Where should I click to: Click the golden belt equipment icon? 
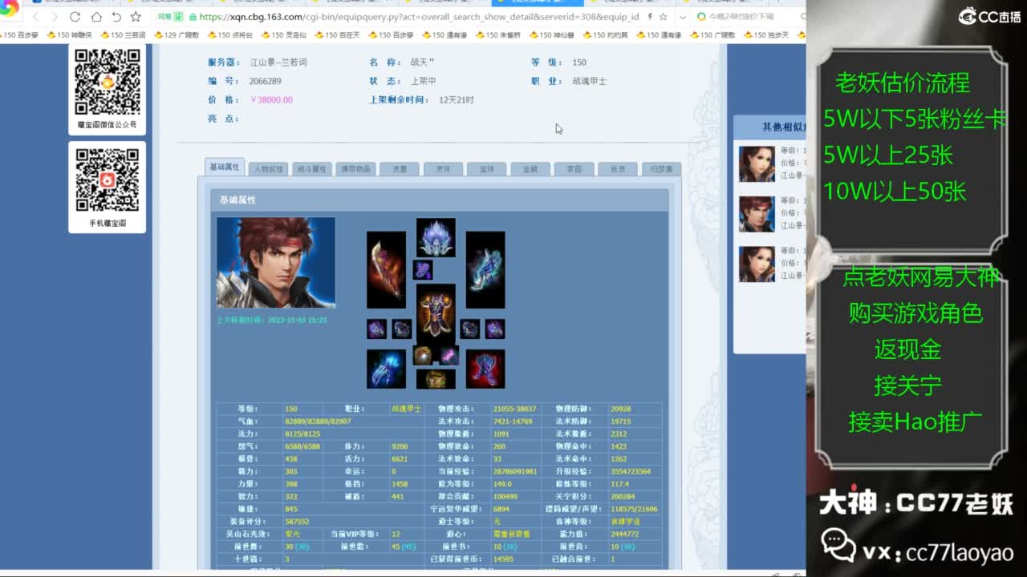(436, 378)
